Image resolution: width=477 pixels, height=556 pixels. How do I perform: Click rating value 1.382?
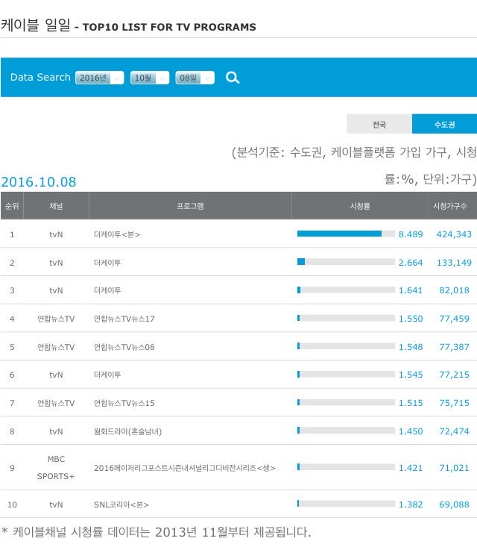pos(411,505)
